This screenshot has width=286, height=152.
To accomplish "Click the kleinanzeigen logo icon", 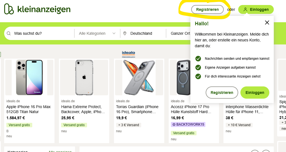I will tap(9, 9).
